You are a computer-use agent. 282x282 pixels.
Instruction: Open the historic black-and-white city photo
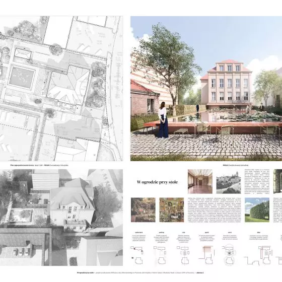tap(229, 182)
